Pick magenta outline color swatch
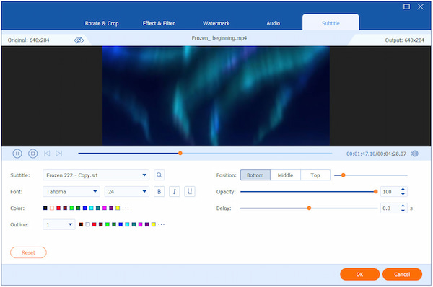Image resolution: width=433 pixels, height=287 pixels. (x=140, y=224)
